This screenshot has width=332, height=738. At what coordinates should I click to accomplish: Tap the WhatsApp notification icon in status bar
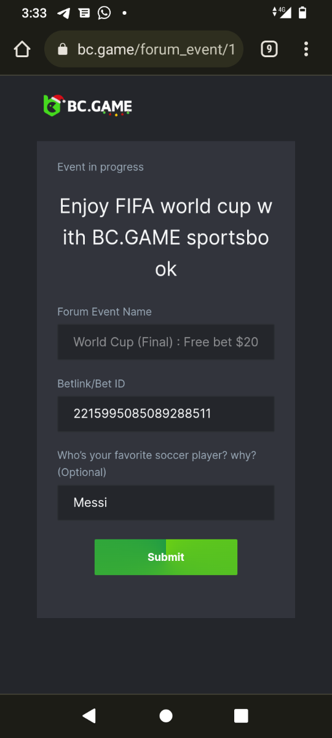(x=105, y=12)
